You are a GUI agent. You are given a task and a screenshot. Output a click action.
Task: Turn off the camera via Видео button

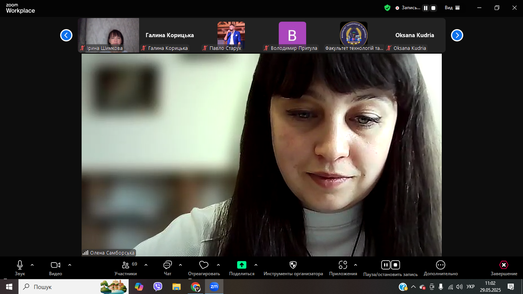click(55, 264)
